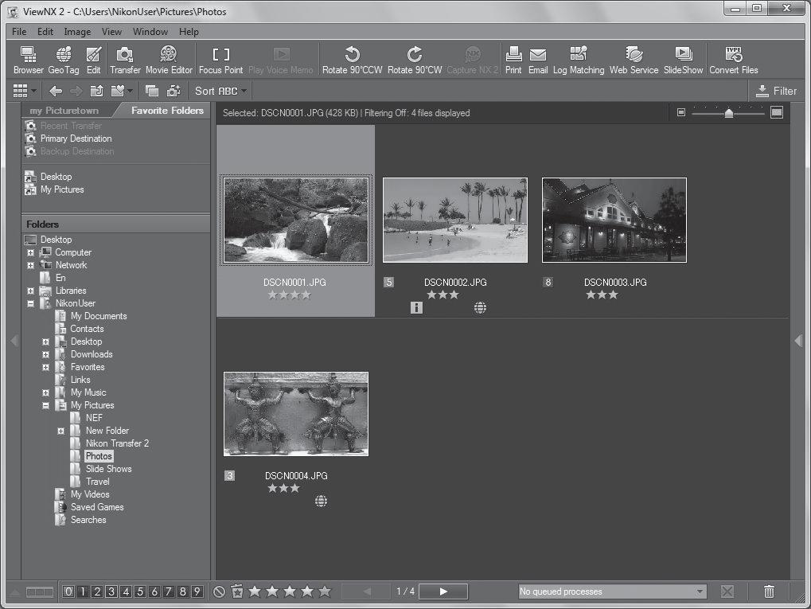811x609 pixels.
Task: Switch to my Picturetown tab
Action: pos(64,110)
